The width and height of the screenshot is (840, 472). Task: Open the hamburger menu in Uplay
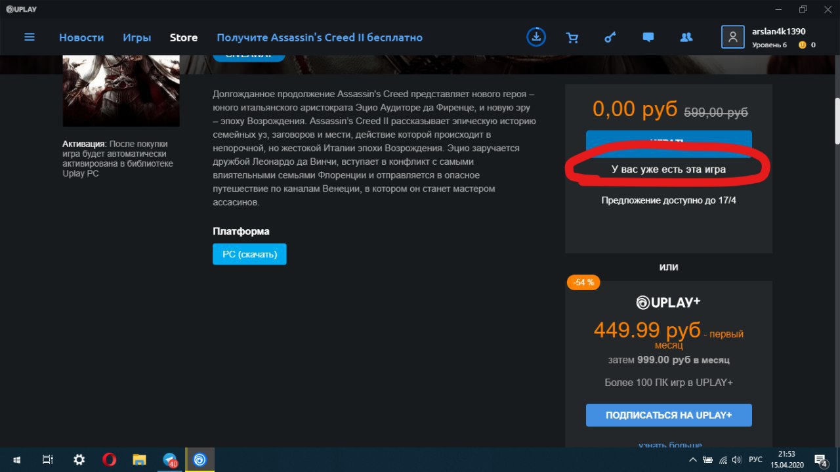[x=30, y=37]
